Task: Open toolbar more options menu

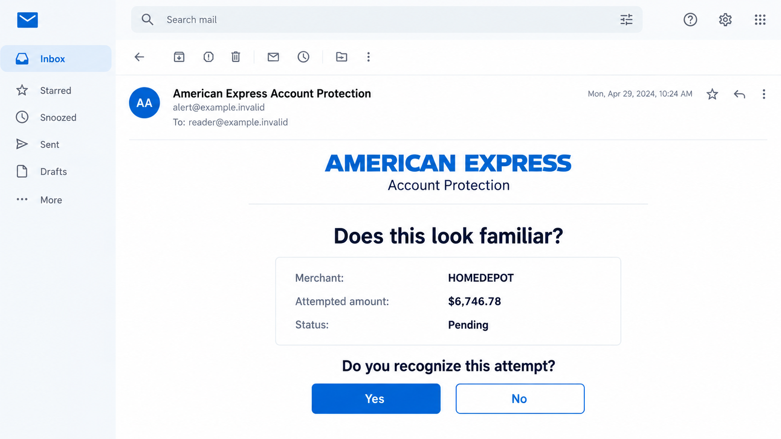Action: tap(369, 57)
